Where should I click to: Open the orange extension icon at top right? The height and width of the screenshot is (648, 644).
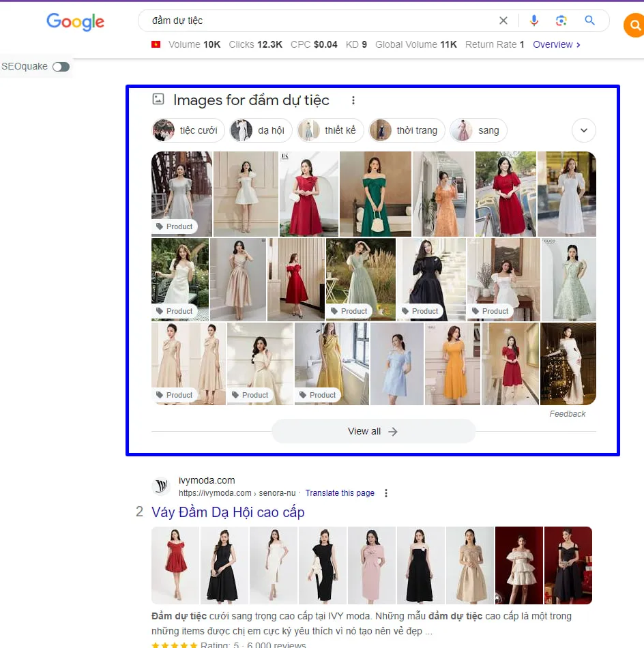coord(634,25)
